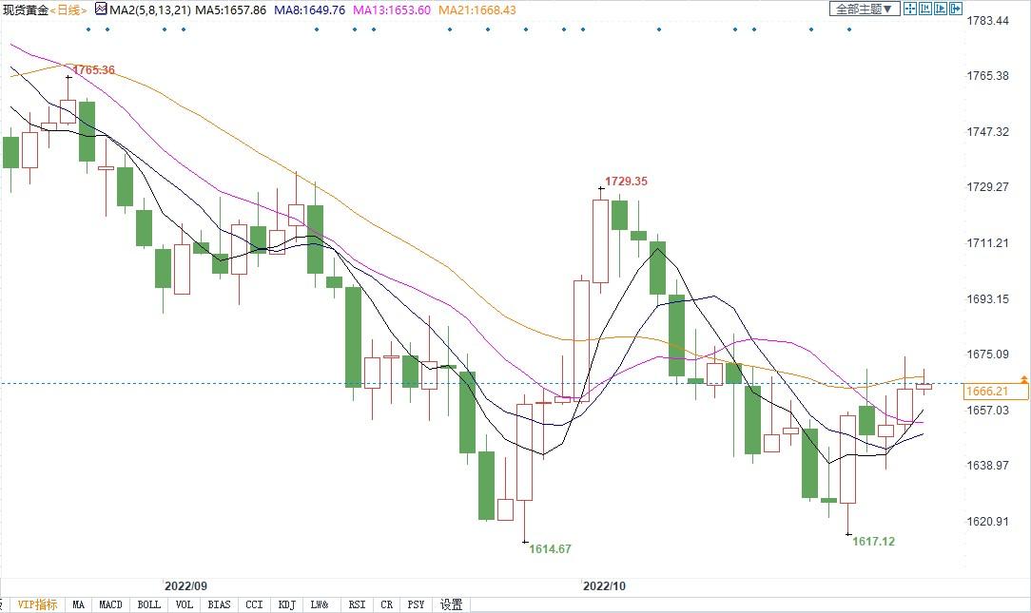
Task: Show the KDJ indicator
Action: tap(285, 604)
